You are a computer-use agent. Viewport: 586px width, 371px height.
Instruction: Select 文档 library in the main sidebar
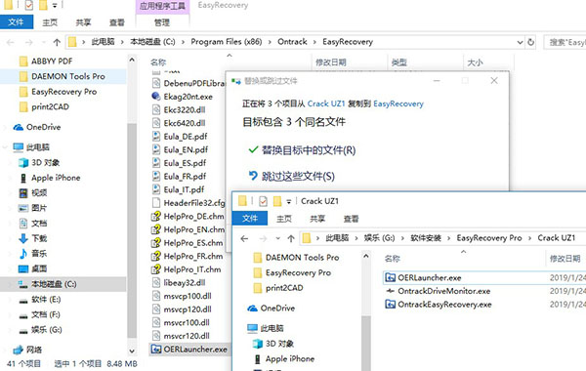point(39,224)
